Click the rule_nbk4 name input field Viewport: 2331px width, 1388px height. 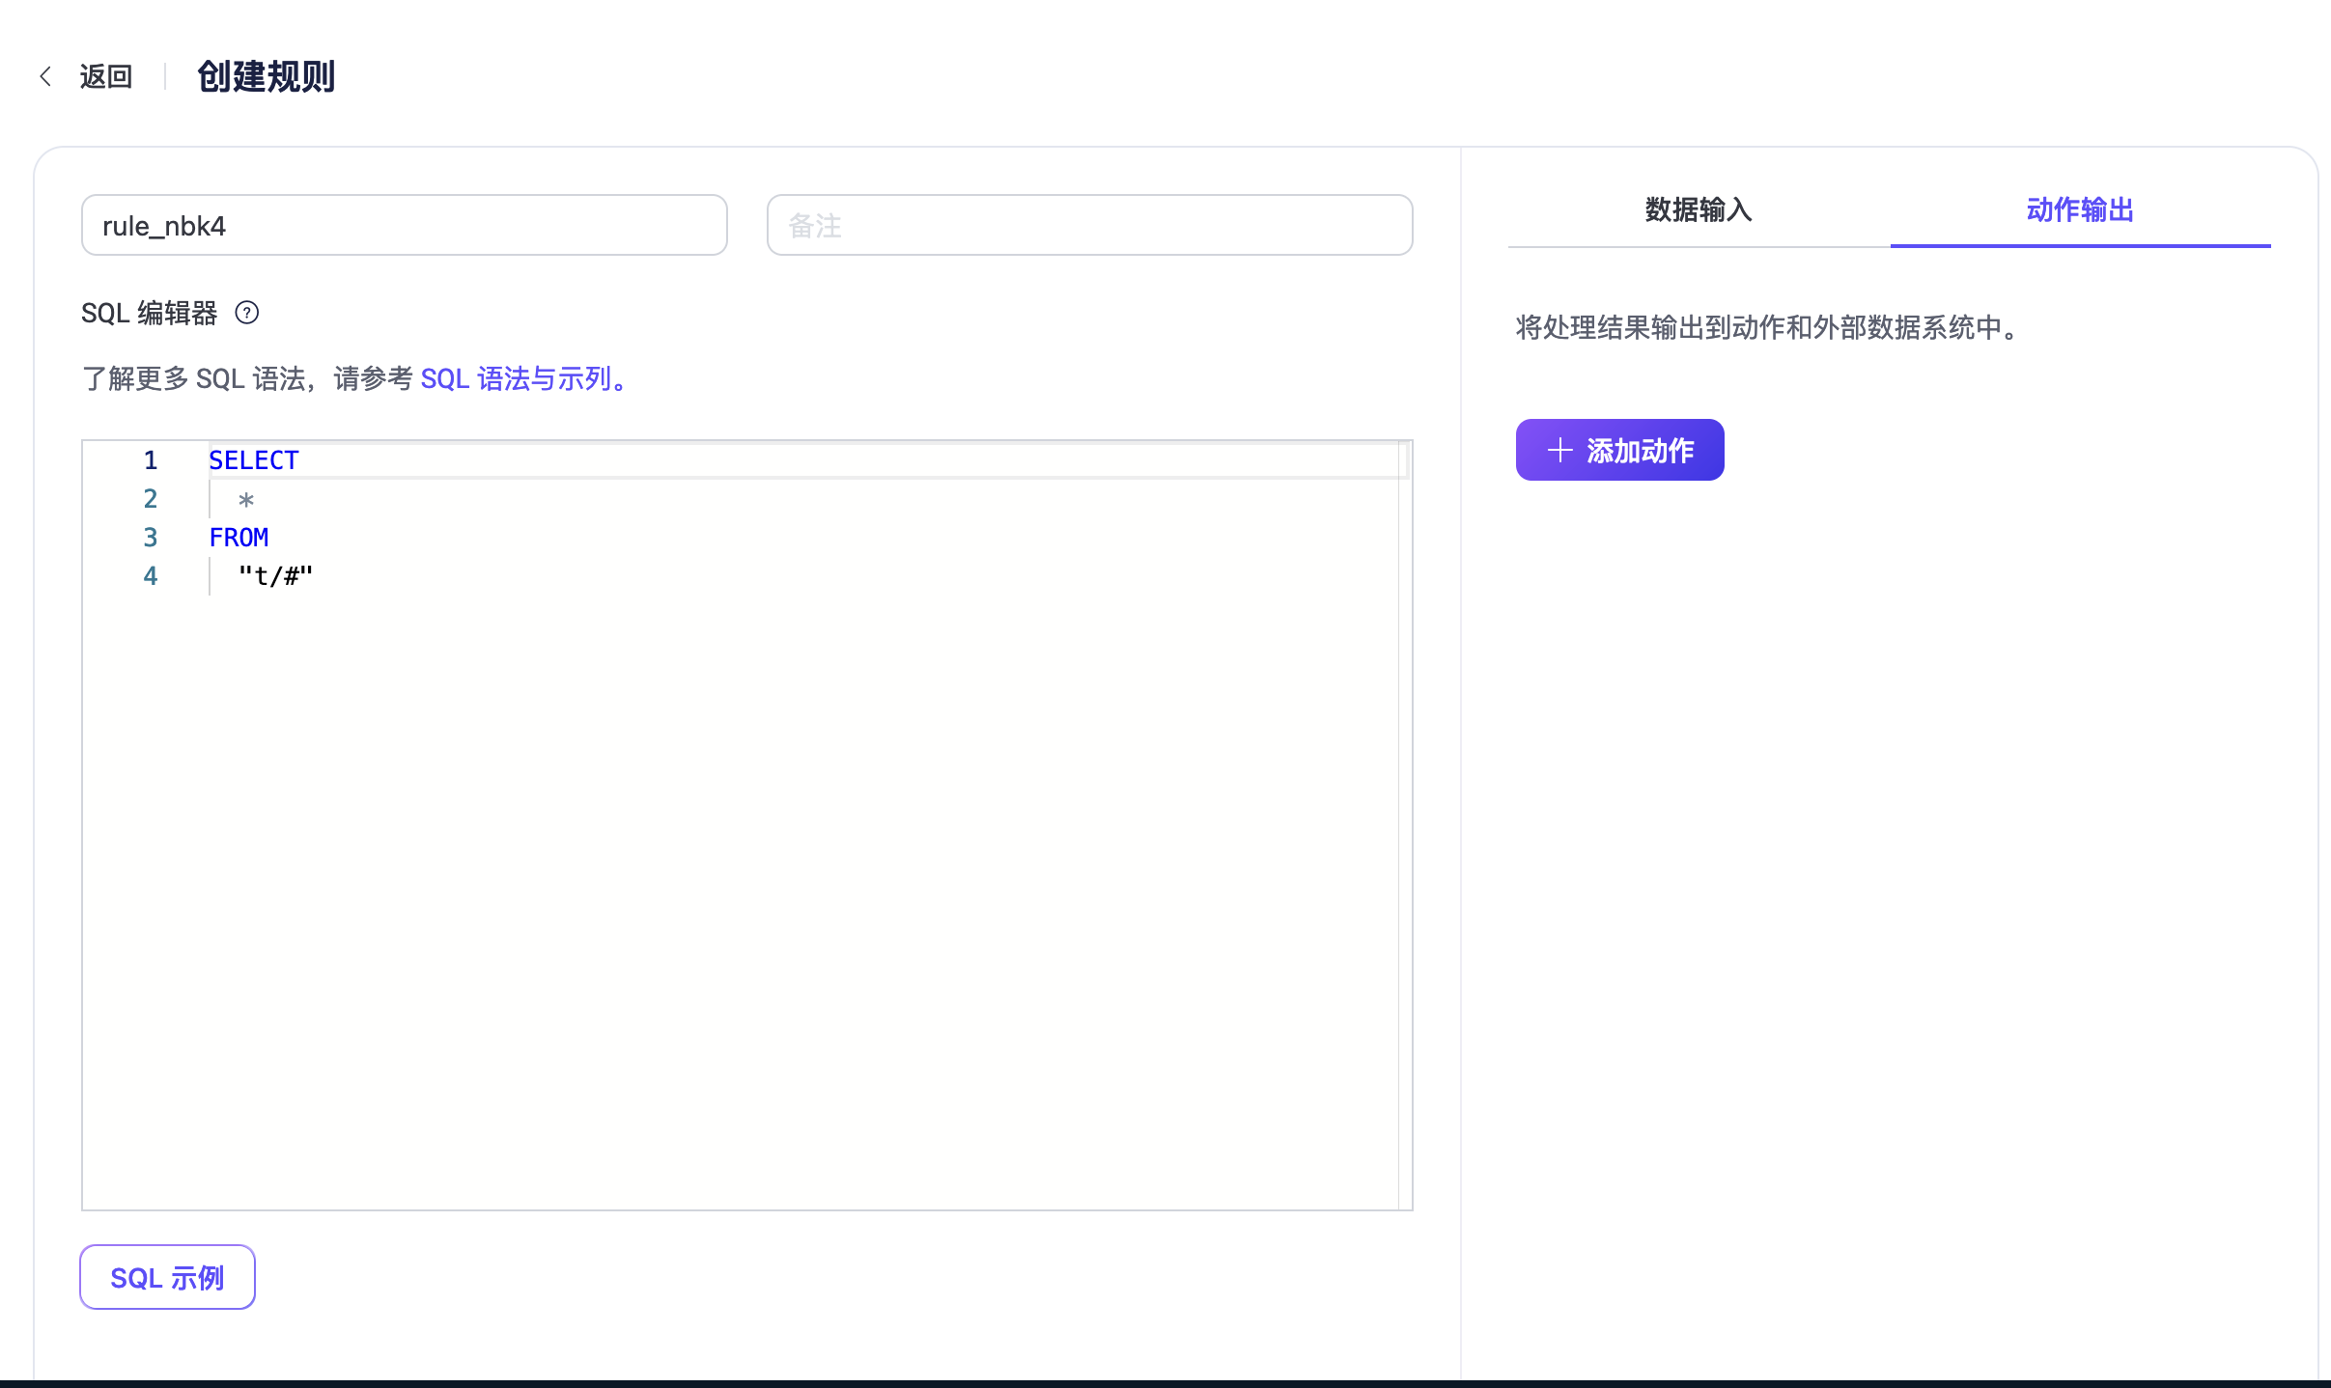click(x=404, y=225)
